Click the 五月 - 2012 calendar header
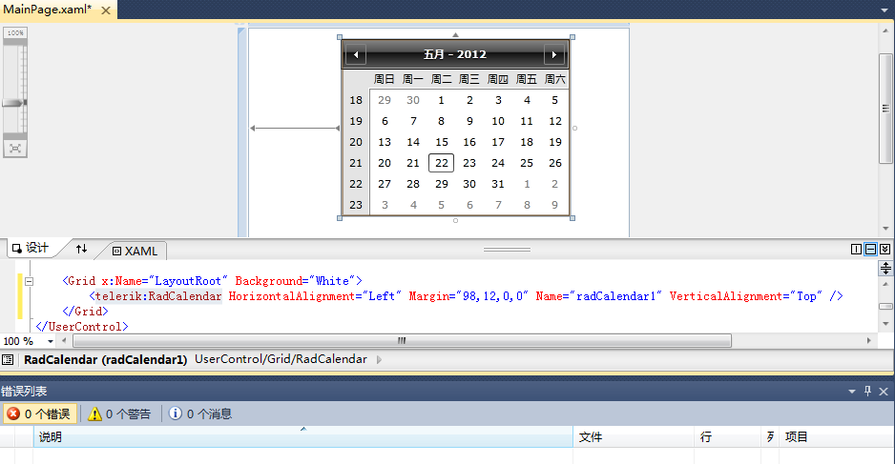This screenshot has height=464, width=895. [x=455, y=54]
